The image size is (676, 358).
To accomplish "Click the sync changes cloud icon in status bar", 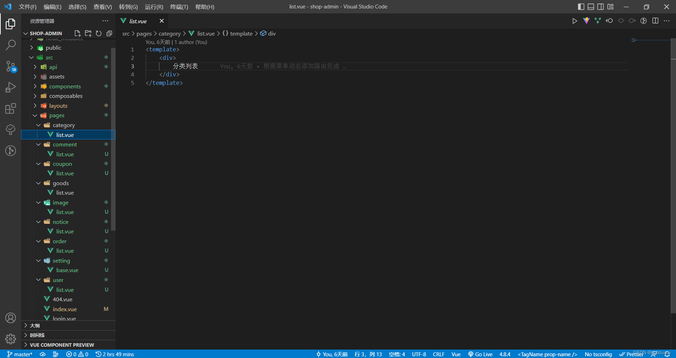I will pyautogui.click(x=43, y=354).
